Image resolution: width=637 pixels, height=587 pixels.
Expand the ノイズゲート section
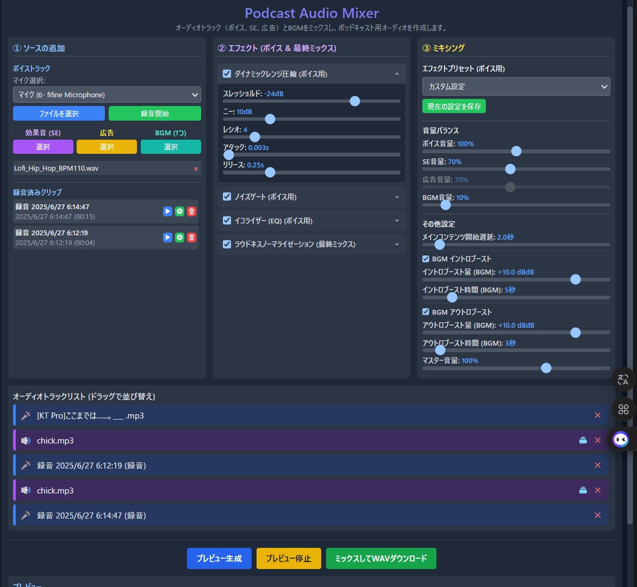pos(397,197)
